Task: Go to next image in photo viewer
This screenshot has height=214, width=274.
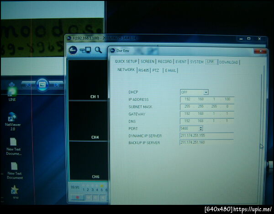Action: (56, 85)
